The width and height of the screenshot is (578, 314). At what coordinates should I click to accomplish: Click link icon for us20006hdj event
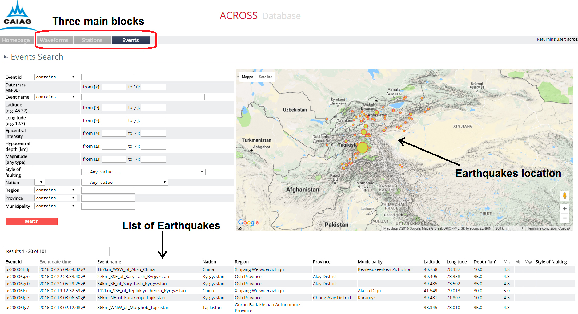[83, 269]
